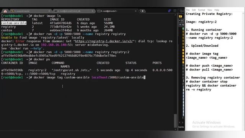Click the blue paperclip icon in terminal tab bar
The width and height of the screenshot is (245, 138).
pyautogui.click(x=169, y=11)
